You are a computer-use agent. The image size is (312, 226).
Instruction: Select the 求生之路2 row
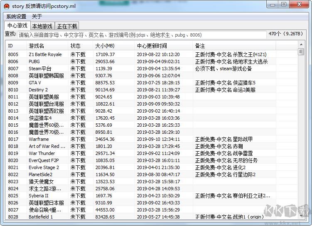[x=151, y=189]
